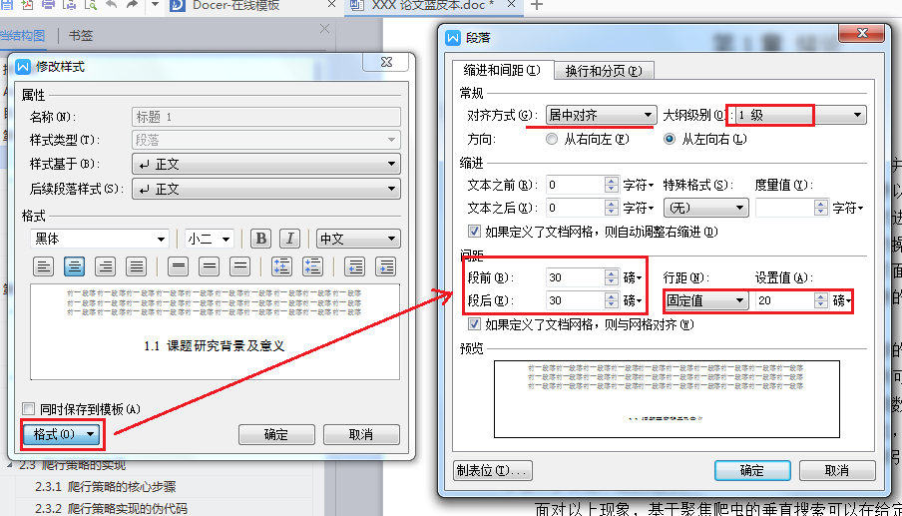Set 1.5 line spacing icon
This screenshot has width=902, height=516.
tap(210, 266)
